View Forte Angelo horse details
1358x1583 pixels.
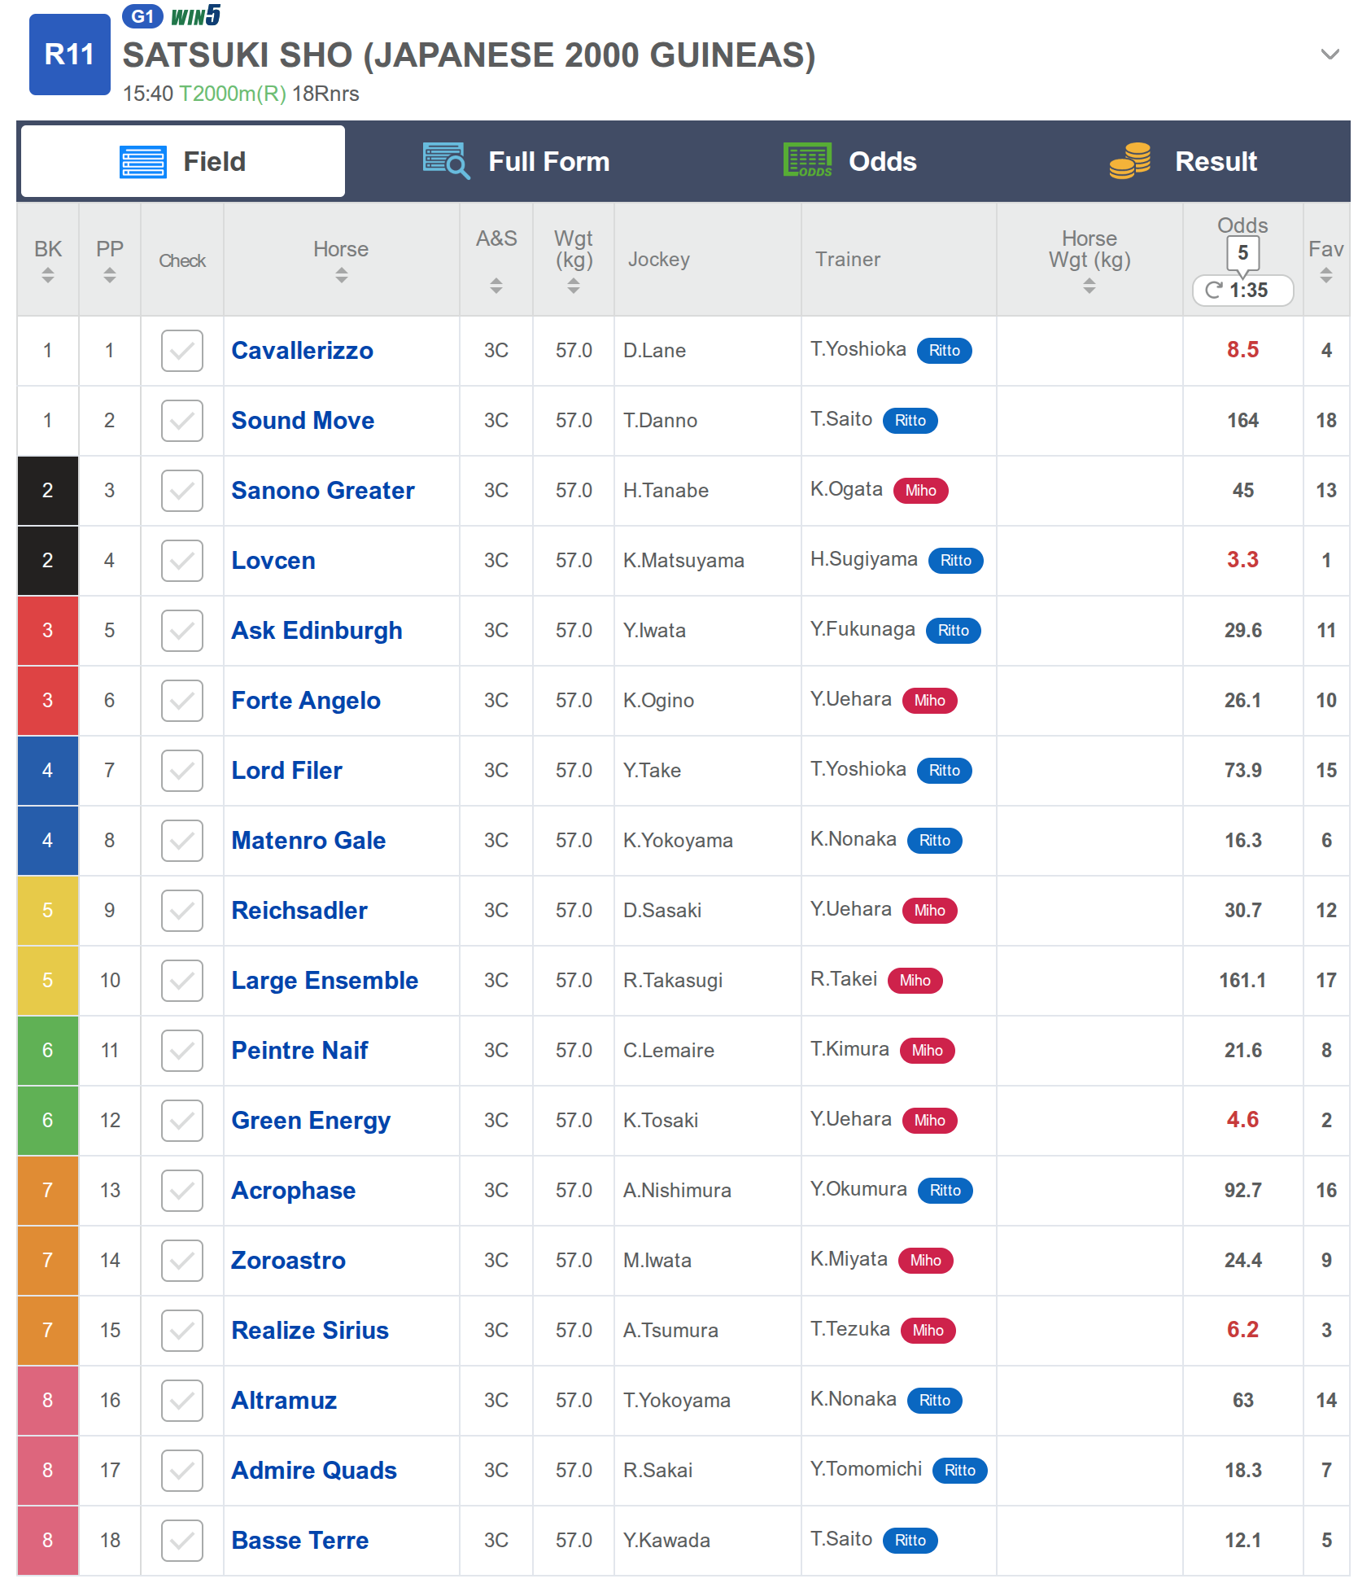pyautogui.click(x=306, y=701)
